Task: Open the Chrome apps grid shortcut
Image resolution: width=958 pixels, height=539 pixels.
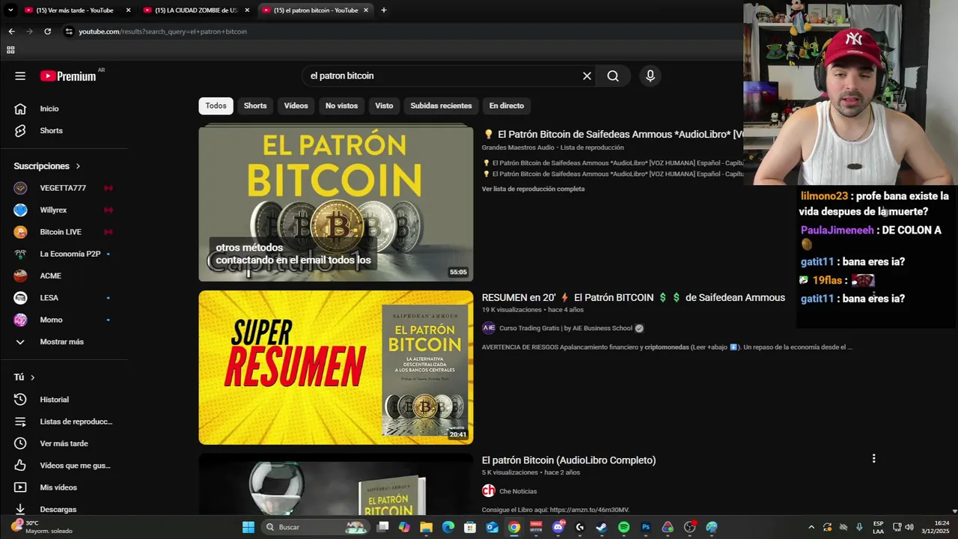Action: 10,50
